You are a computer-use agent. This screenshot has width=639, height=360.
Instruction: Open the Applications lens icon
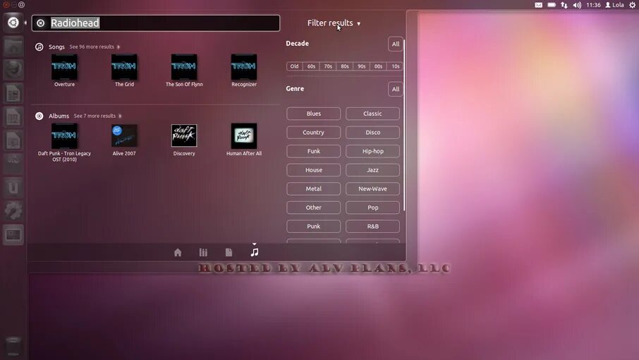click(203, 253)
